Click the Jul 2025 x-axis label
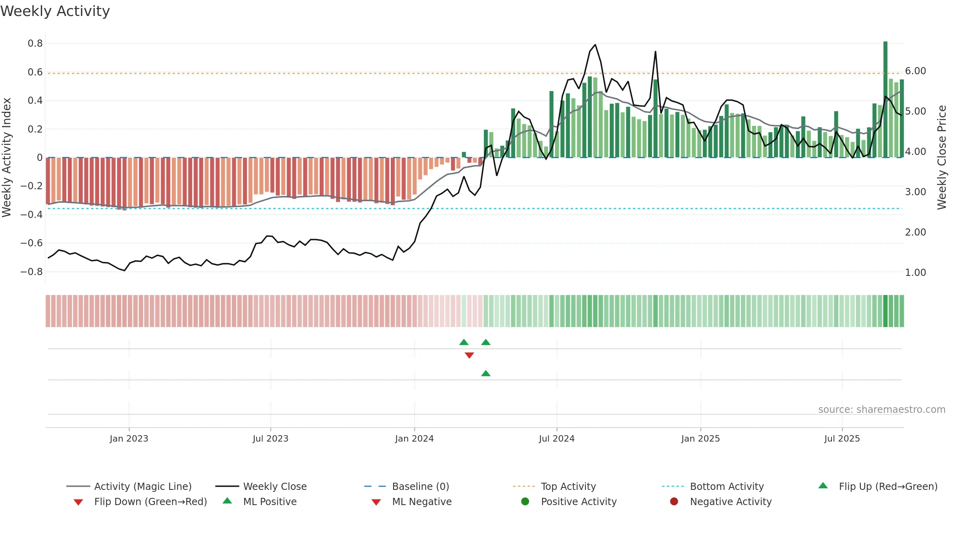959x539 pixels. tap(842, 439)
